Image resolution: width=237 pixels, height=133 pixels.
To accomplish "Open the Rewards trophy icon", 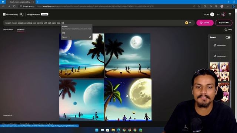I will click(x=223, y=14).
